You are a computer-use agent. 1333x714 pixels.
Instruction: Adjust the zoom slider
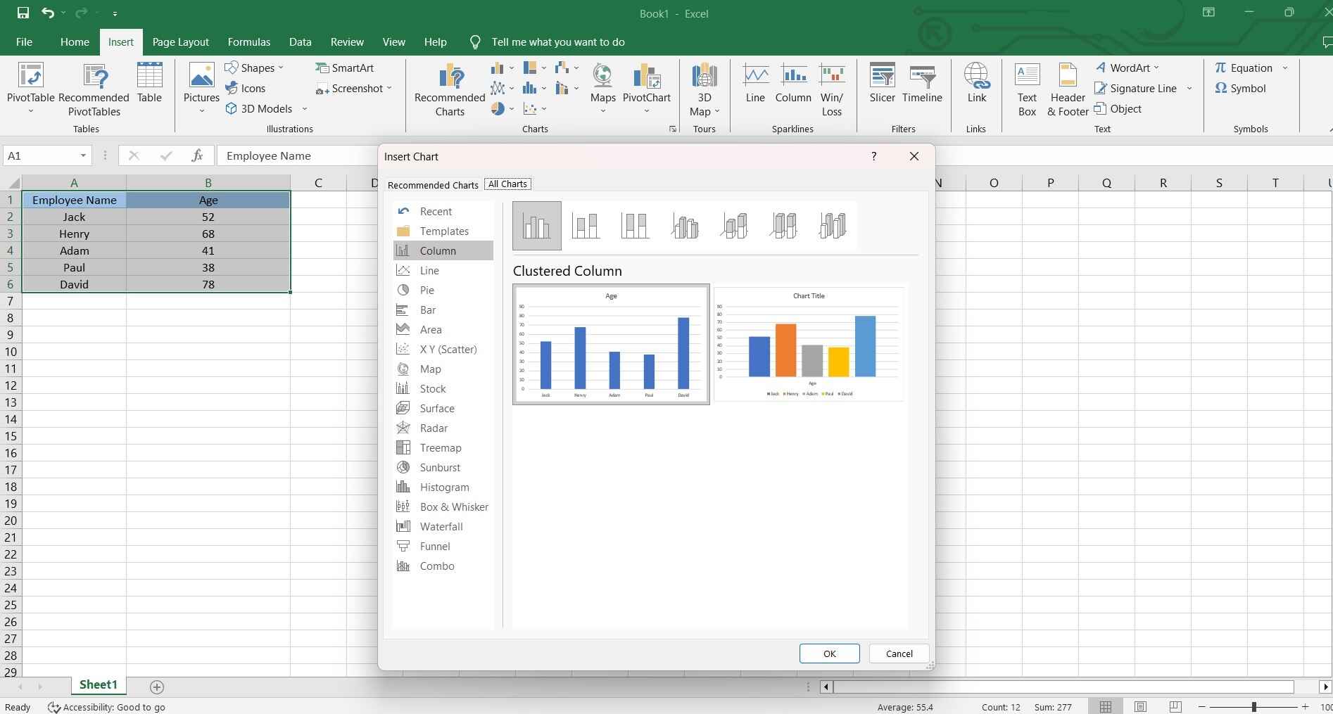1253,706
